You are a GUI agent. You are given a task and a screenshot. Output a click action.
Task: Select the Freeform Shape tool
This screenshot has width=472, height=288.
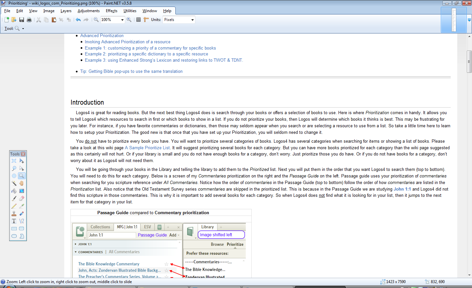22,236
